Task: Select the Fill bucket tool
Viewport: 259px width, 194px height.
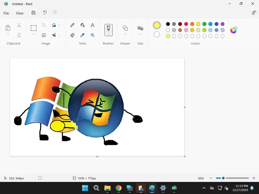Action: pyautogui.click(x=82, y=25)
